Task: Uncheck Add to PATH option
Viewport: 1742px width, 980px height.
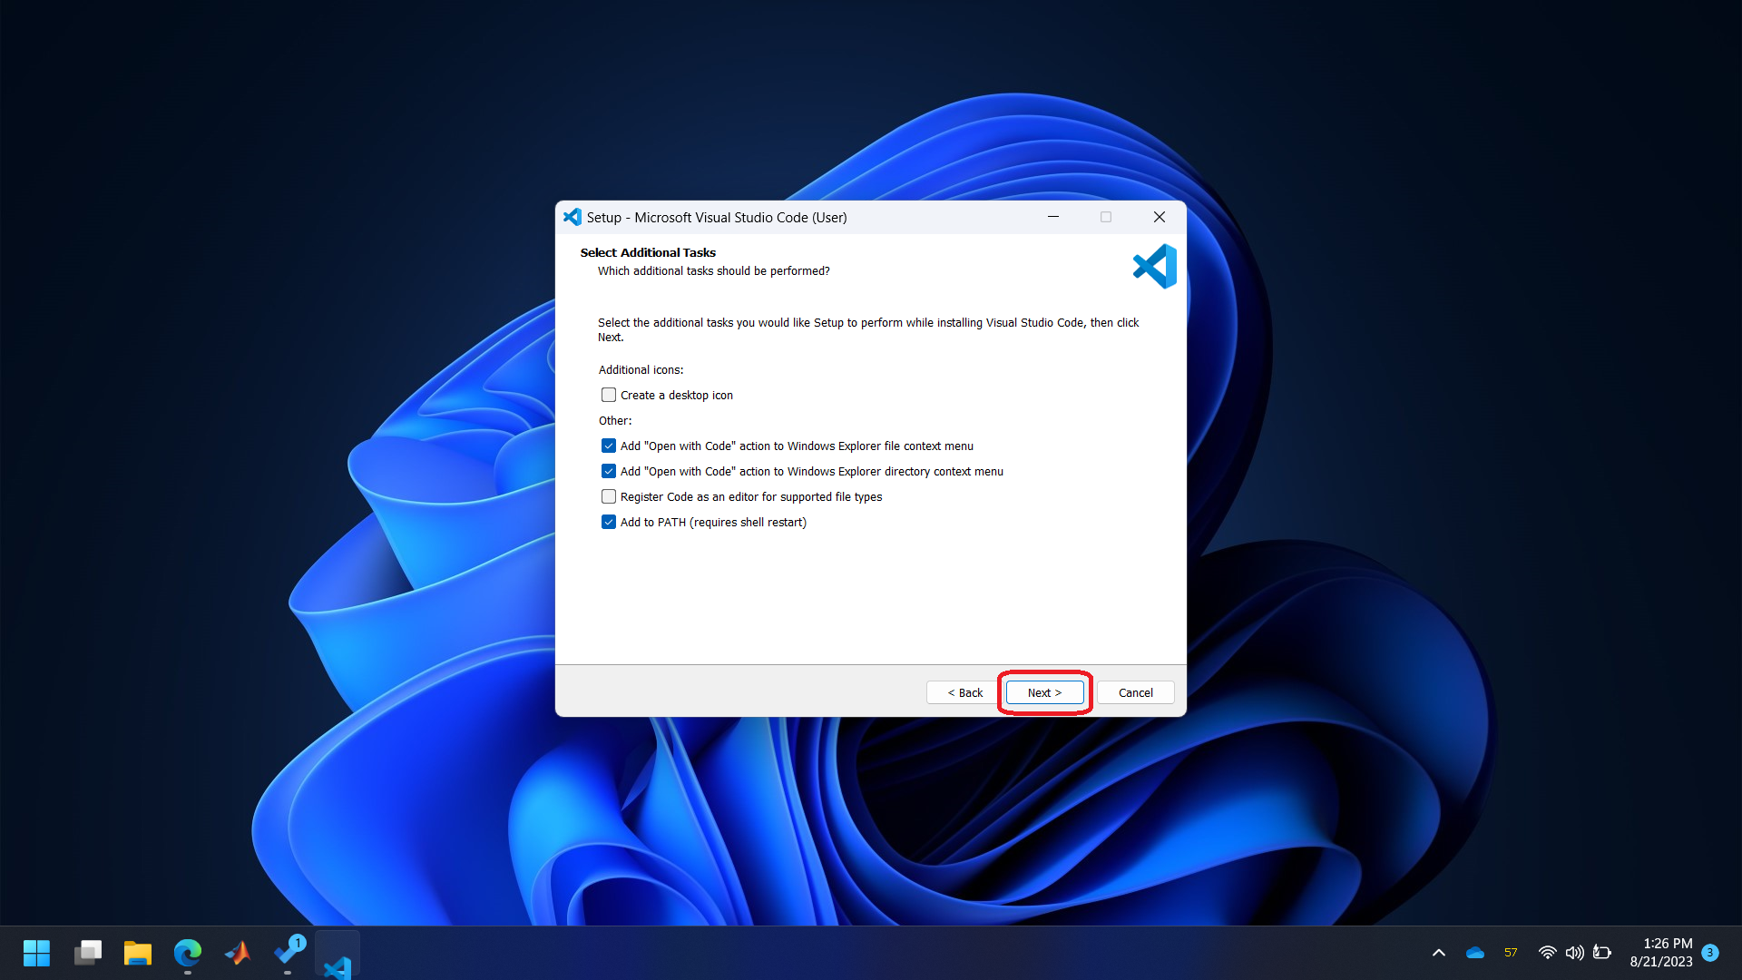Action: coord(609,522)
